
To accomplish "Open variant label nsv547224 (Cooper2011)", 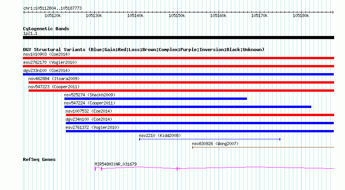I will [90, 103].
